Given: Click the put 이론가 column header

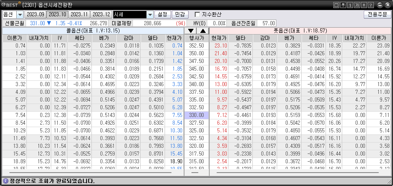Looking at the screenshot, I should click(x=379, y=38).
